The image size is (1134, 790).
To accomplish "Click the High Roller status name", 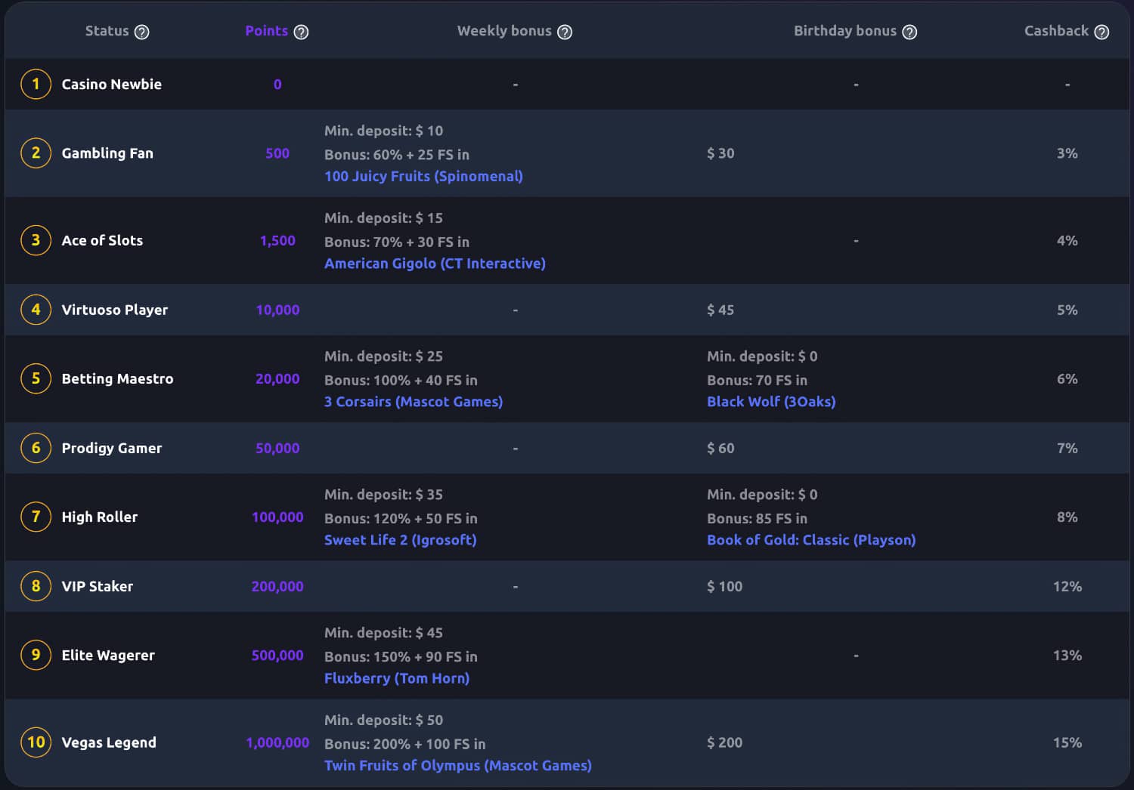I will pos(100,517).
